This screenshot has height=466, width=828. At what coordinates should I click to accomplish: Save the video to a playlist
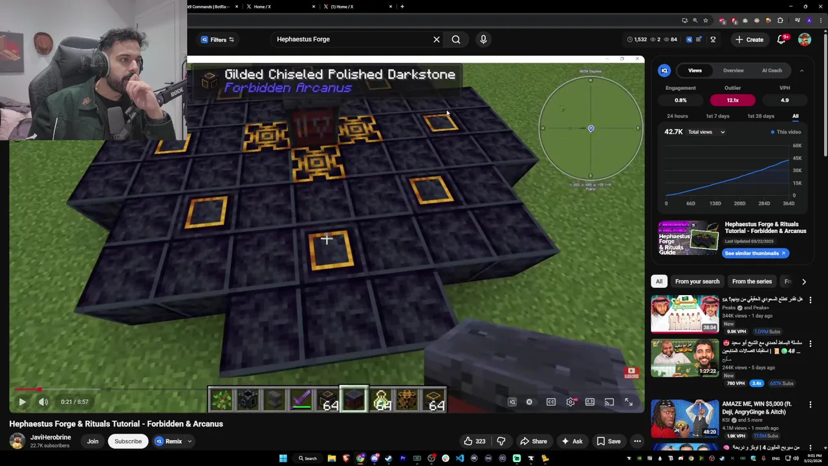609,441
